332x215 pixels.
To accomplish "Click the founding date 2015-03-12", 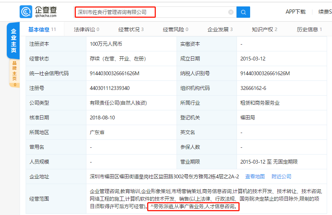I will pos(253,59).
